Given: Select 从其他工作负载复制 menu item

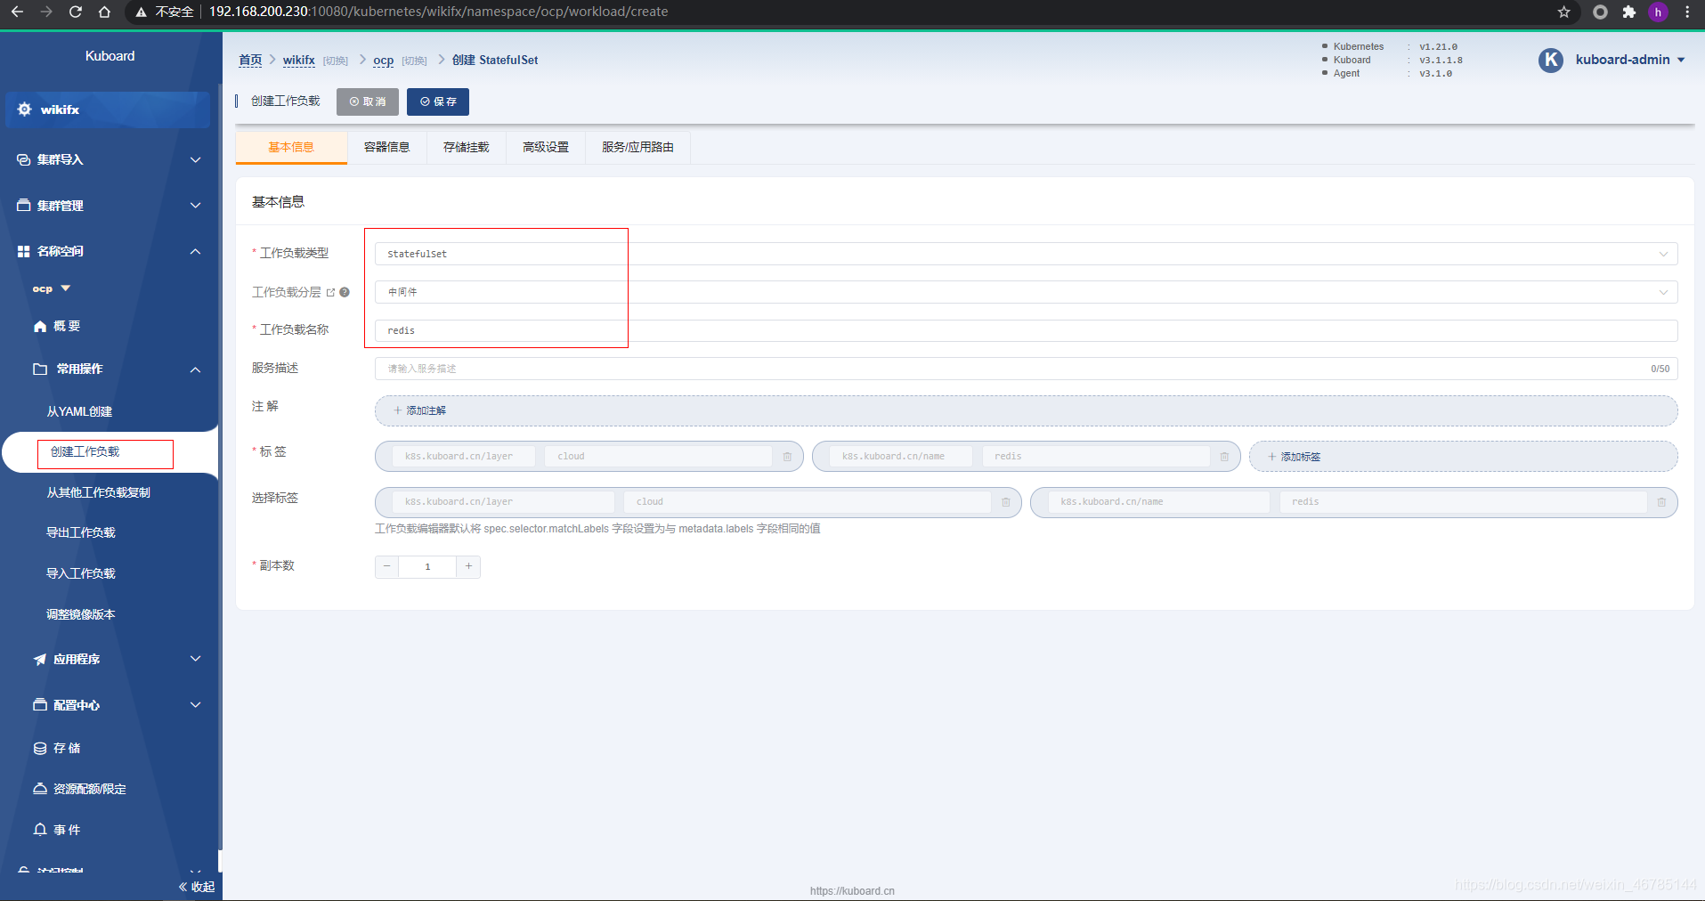Looking at the screenshot, I should click(x=98, y=492).
